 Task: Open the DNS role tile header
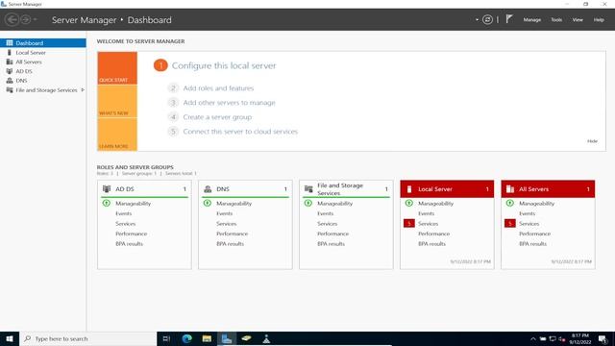(x=245, y=188)
